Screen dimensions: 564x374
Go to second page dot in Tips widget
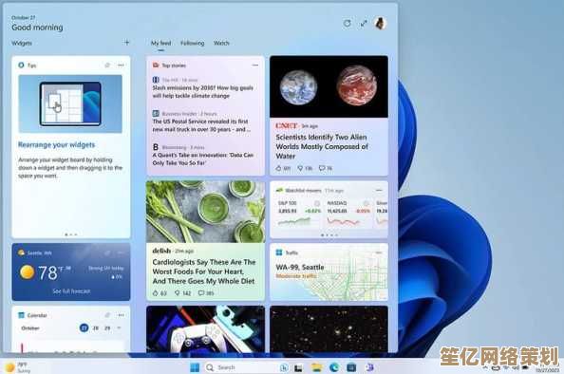(x=71, y=234)
